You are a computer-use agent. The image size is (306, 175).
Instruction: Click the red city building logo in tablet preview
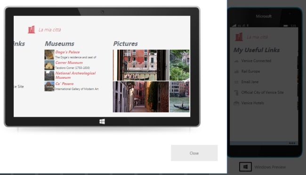[x=31, y=30]
